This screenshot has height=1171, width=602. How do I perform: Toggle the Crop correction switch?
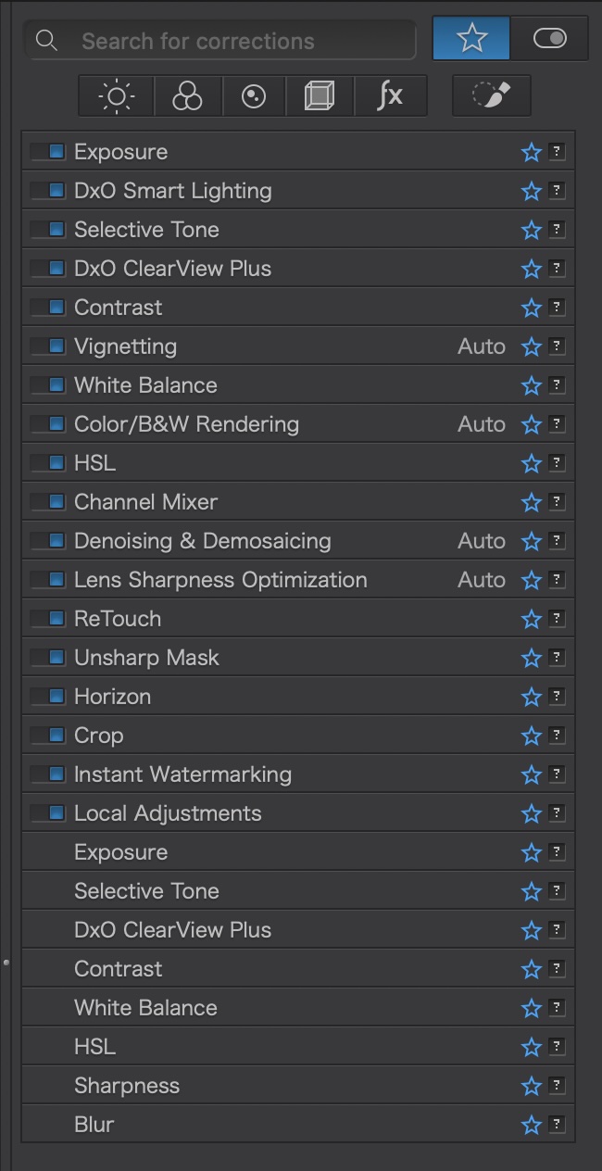(x=48, y=736)
